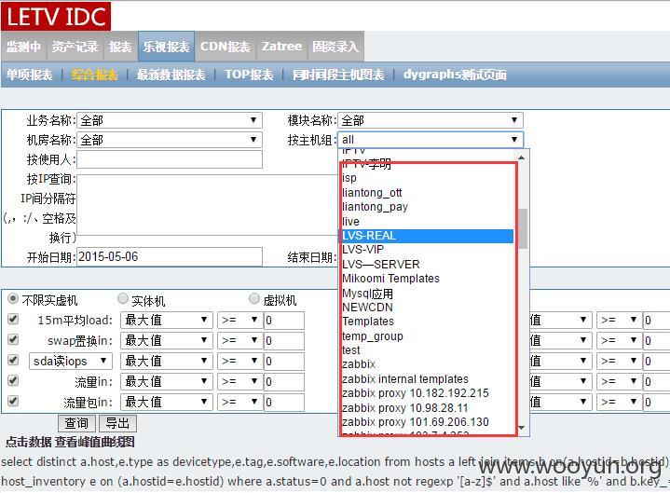Open 最大值 dropdown for 15m平均load
The width and height of the screenshot is (670, 493).
pyautogui.click(x=167, y=320)
